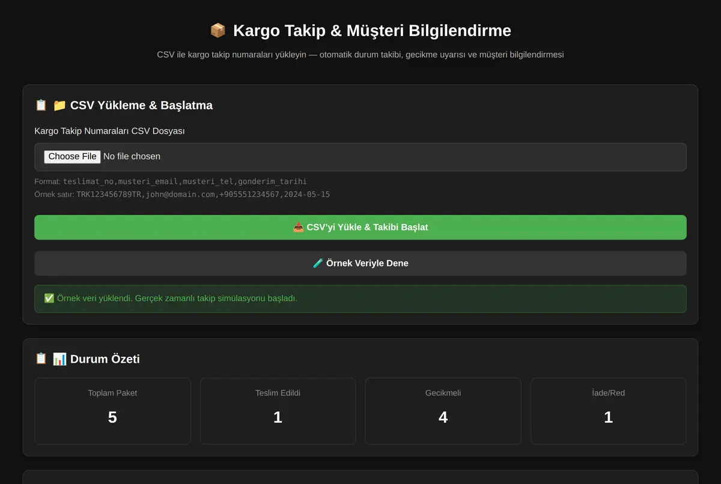Click the 'Örnek veri yüklendi' status message
Viewport: 721px width, 484px height.
pyautogui.click(x=360, y=298)
